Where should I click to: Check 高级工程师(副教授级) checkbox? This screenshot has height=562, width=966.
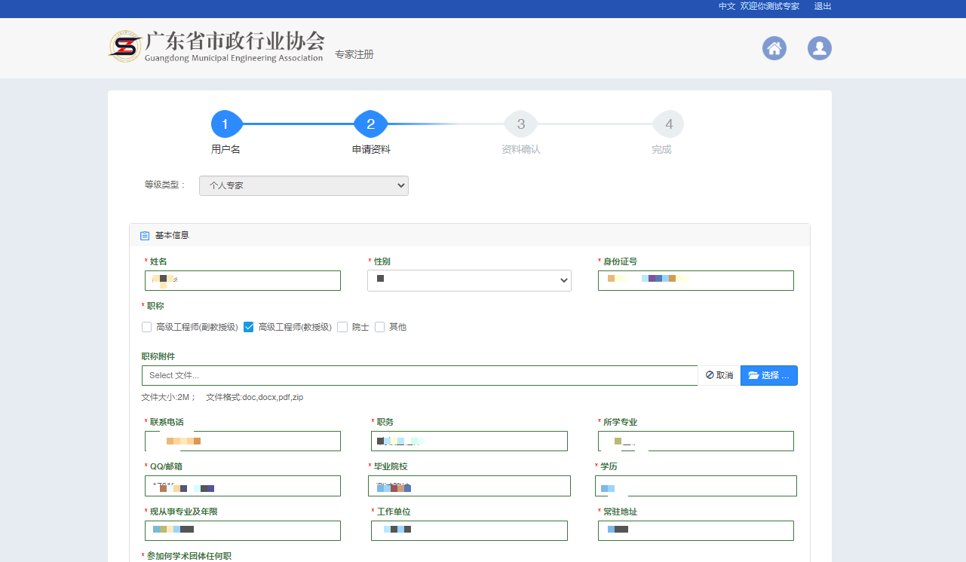(146, 327)
